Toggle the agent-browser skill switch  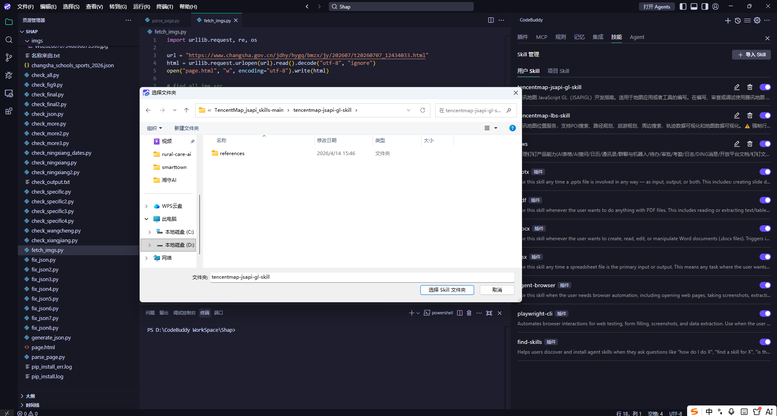[x=765, y=285]
